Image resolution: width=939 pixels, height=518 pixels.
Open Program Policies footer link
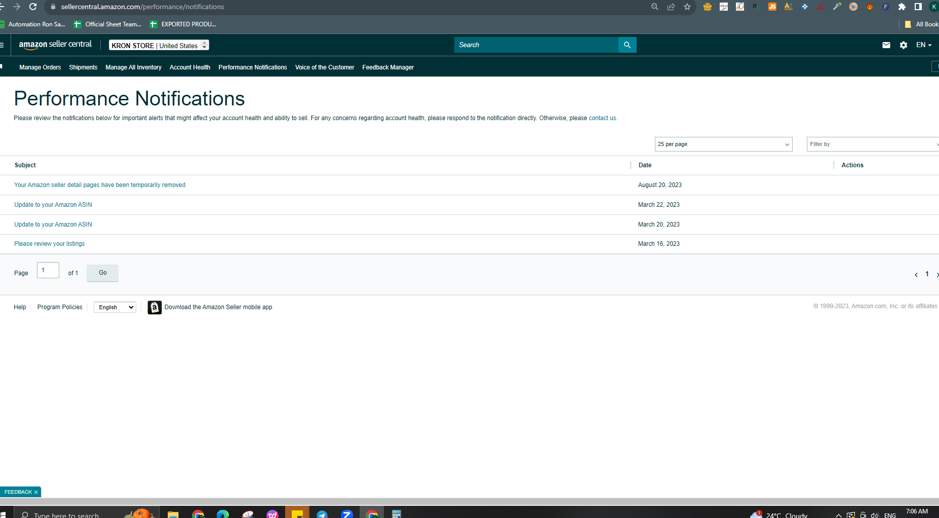(60, 307)
